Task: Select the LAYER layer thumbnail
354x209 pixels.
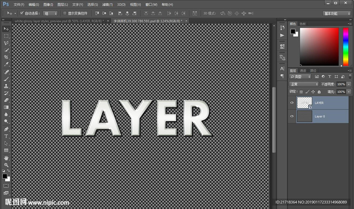Action: 304,103
